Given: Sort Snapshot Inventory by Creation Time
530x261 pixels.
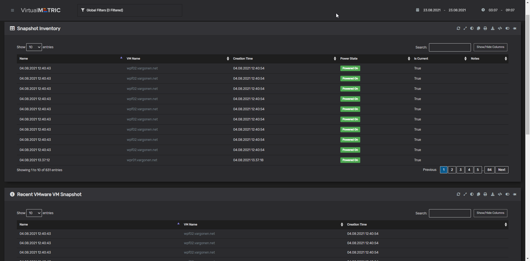Looking at the screenshot, I should pos(284,59).
